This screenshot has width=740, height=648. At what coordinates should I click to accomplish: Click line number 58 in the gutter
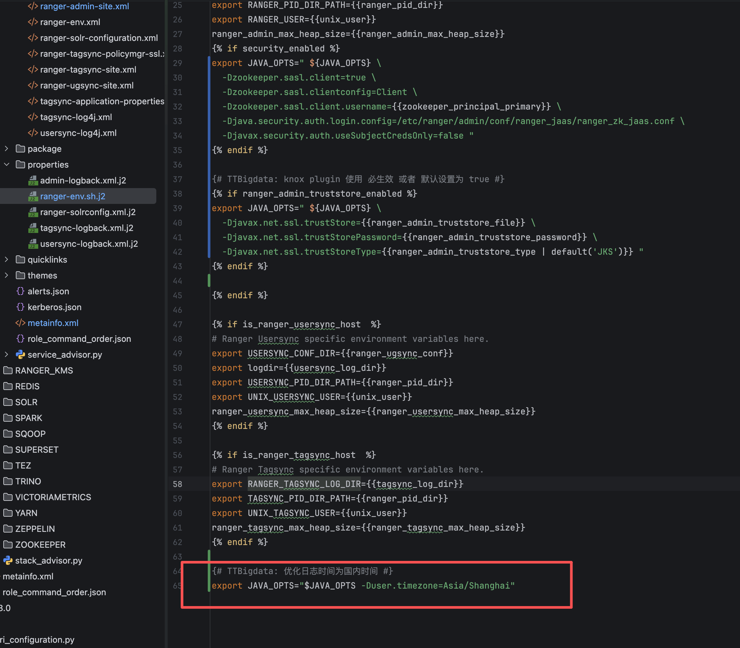click(x=177, y=484)
